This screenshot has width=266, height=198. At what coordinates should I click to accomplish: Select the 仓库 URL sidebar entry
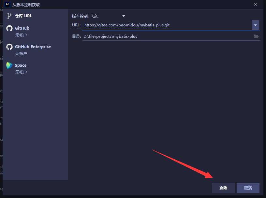(23, 16)
